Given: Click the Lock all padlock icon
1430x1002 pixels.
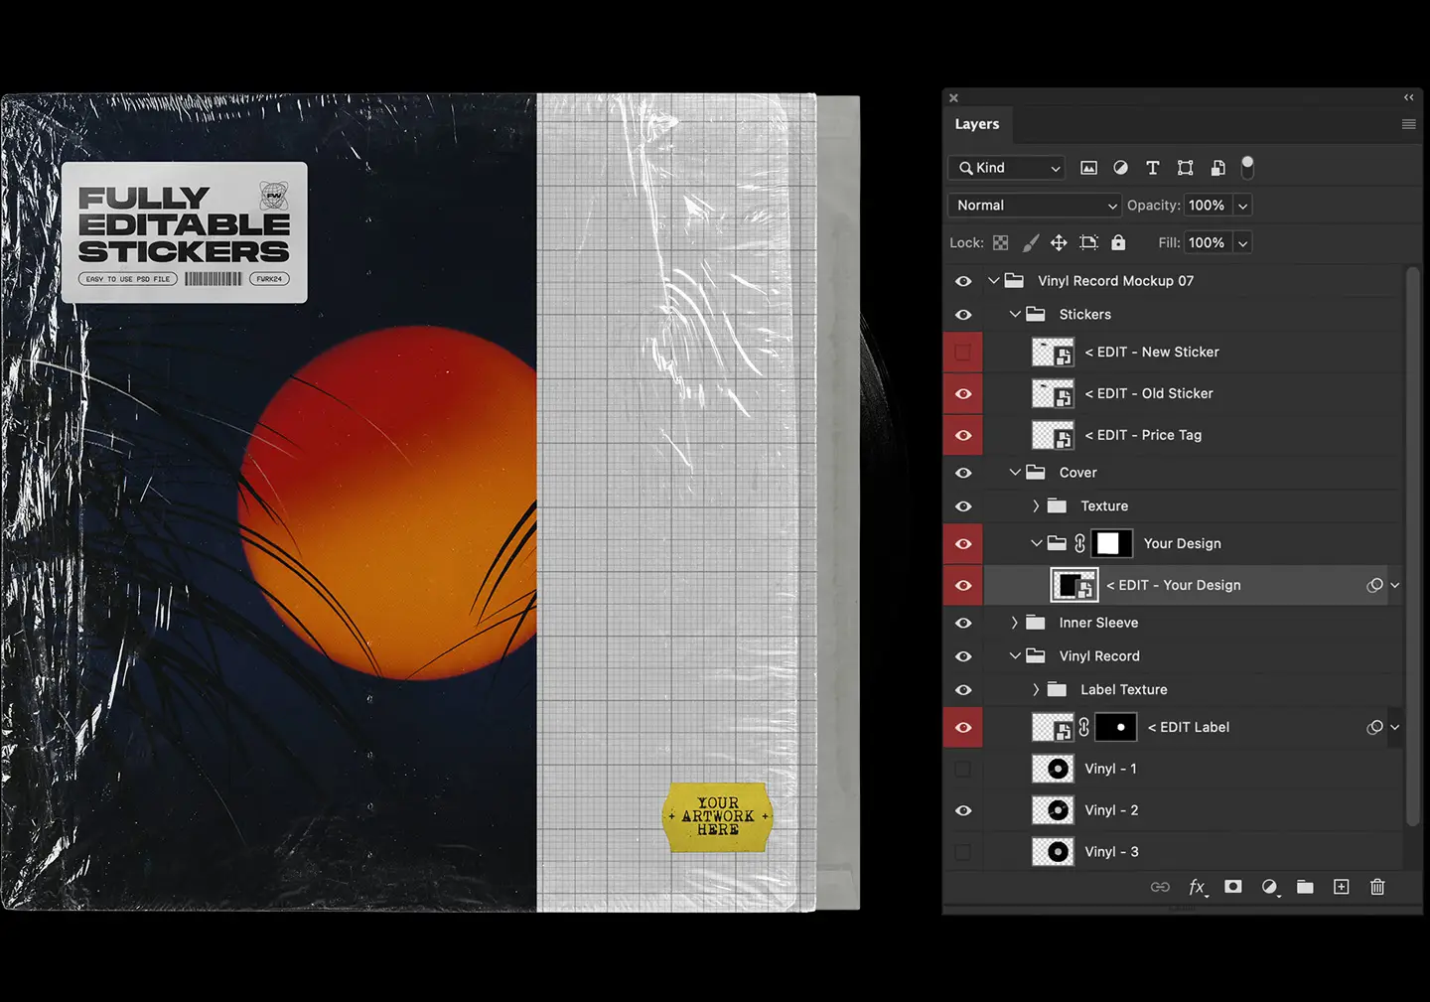Looking at the screenshot, I should click(1118, 242).
